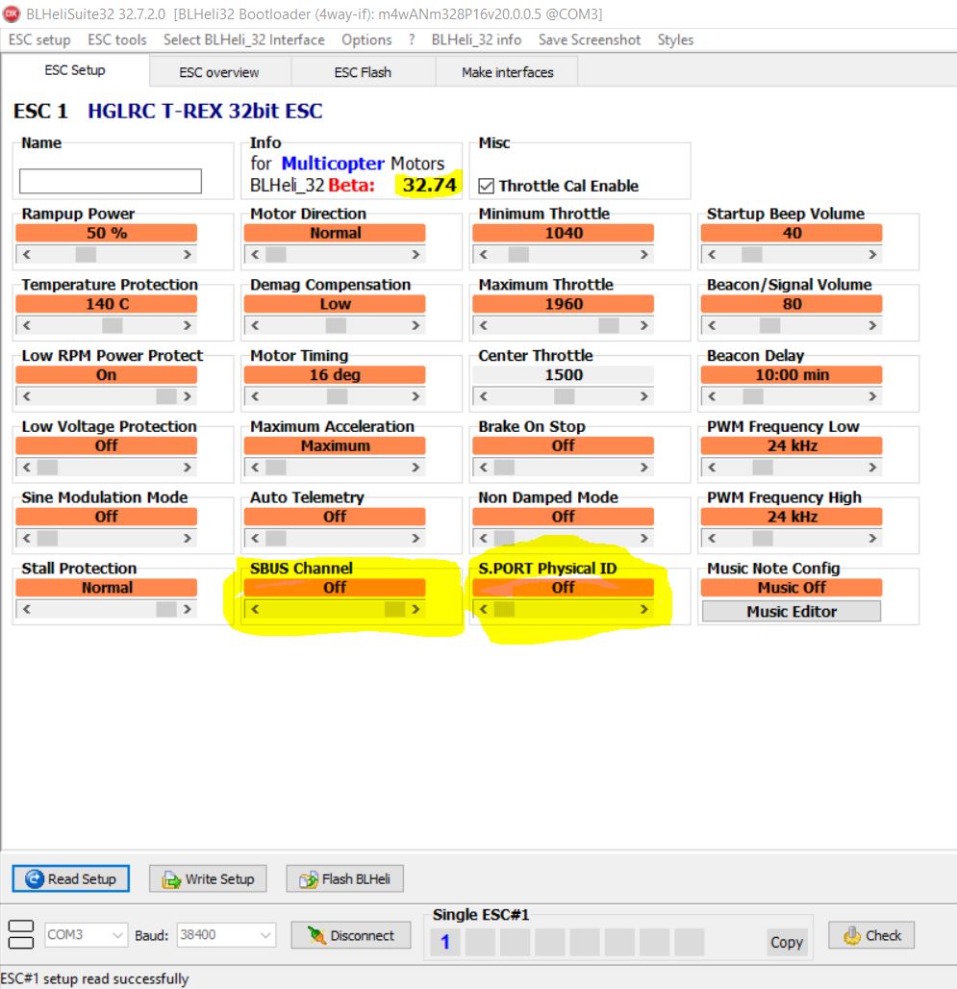Click the HGLRC T-REX 32bit ESC title
The width and height of the screenshot is (957, 989).
click(205, 111)
